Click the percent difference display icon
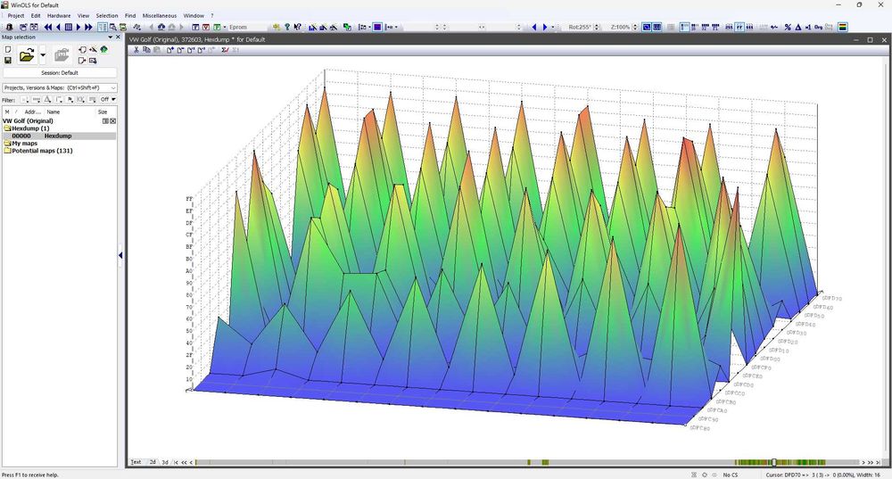This screenshot has width=892, height=479. click(787, 27)
